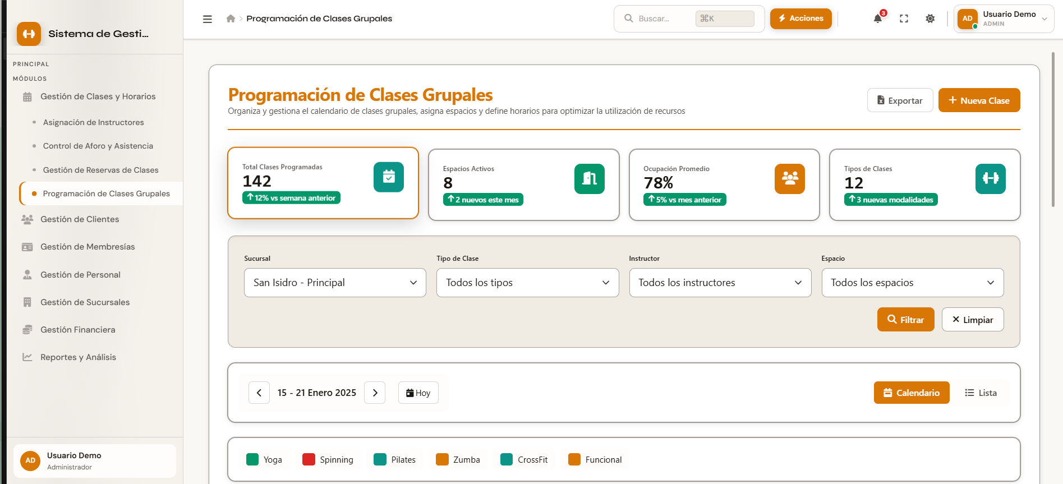Open Gestión de Reservas de Clases
The width and height of the screenshot is (1063, 484).
100,170
